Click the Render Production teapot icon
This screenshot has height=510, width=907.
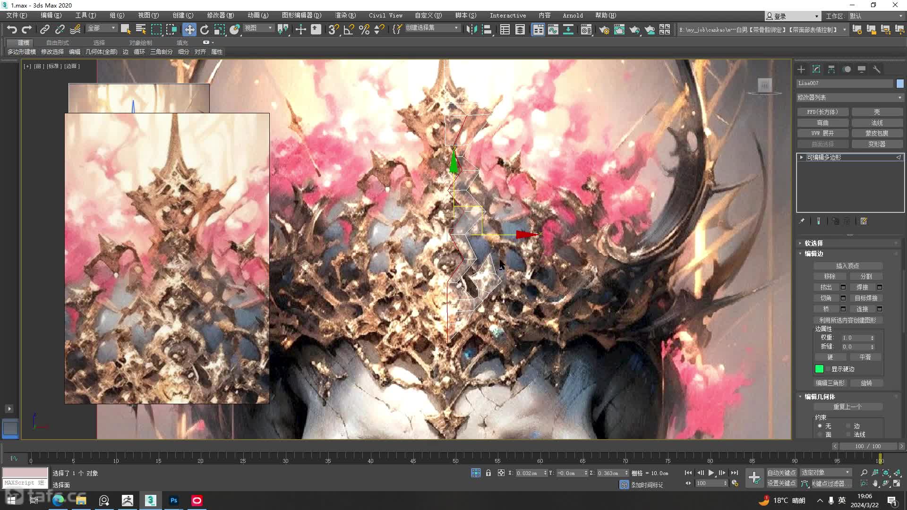tap(634, 30)
